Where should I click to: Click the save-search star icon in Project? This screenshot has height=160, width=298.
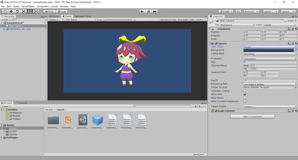(x=203, y=106)
